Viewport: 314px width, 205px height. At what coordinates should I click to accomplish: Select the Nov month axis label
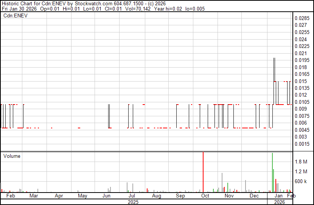tap(229, 196)
